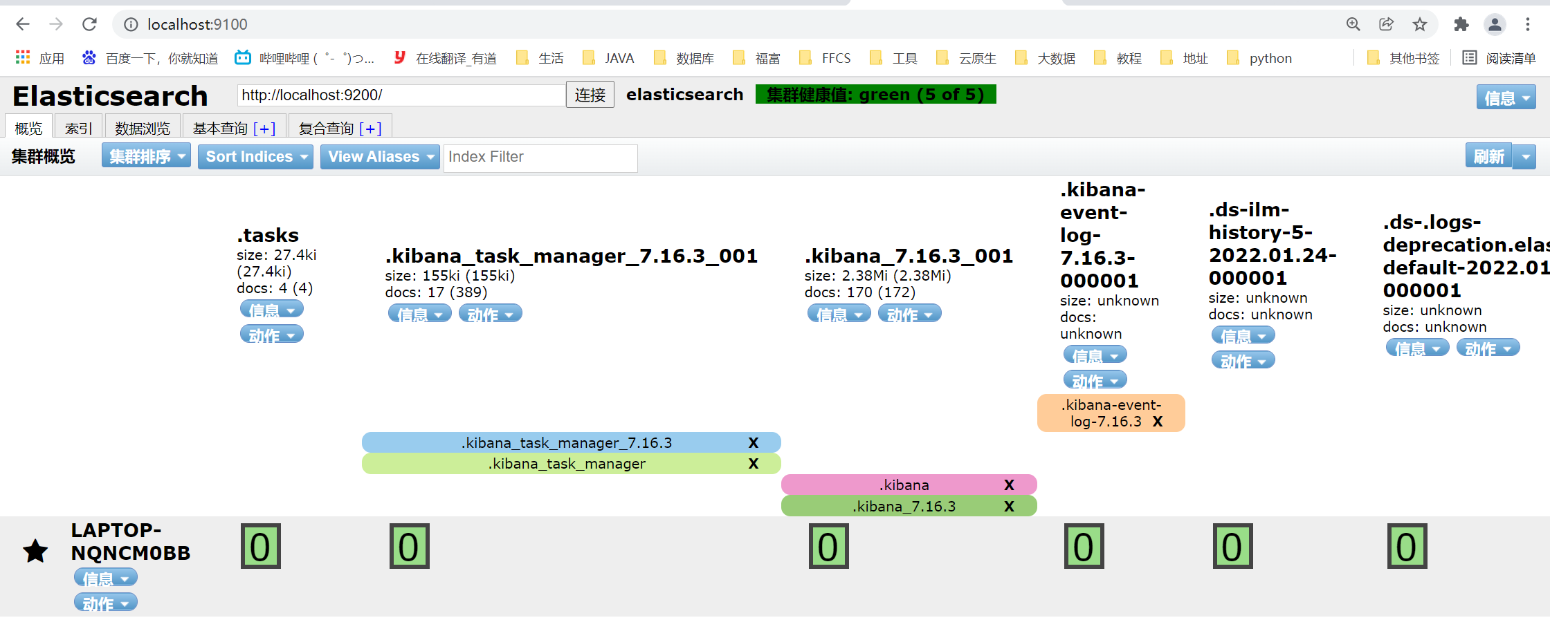Open the python bookmark folder

(1259, 58)
